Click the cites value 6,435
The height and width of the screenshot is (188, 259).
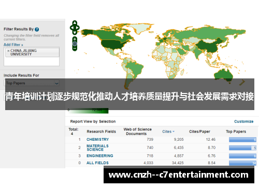(179, 147)
